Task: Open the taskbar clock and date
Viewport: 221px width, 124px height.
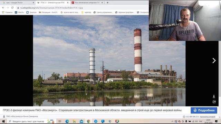Action: tap(208, 121)
